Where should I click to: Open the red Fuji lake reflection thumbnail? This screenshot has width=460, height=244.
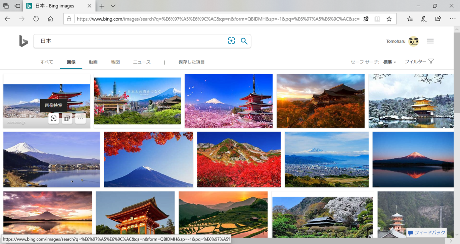pos(413,159)
